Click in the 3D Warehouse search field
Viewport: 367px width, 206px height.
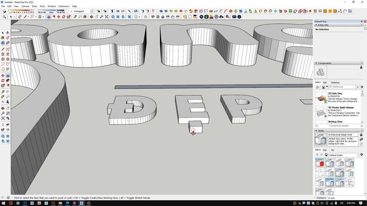pos(342,87)
